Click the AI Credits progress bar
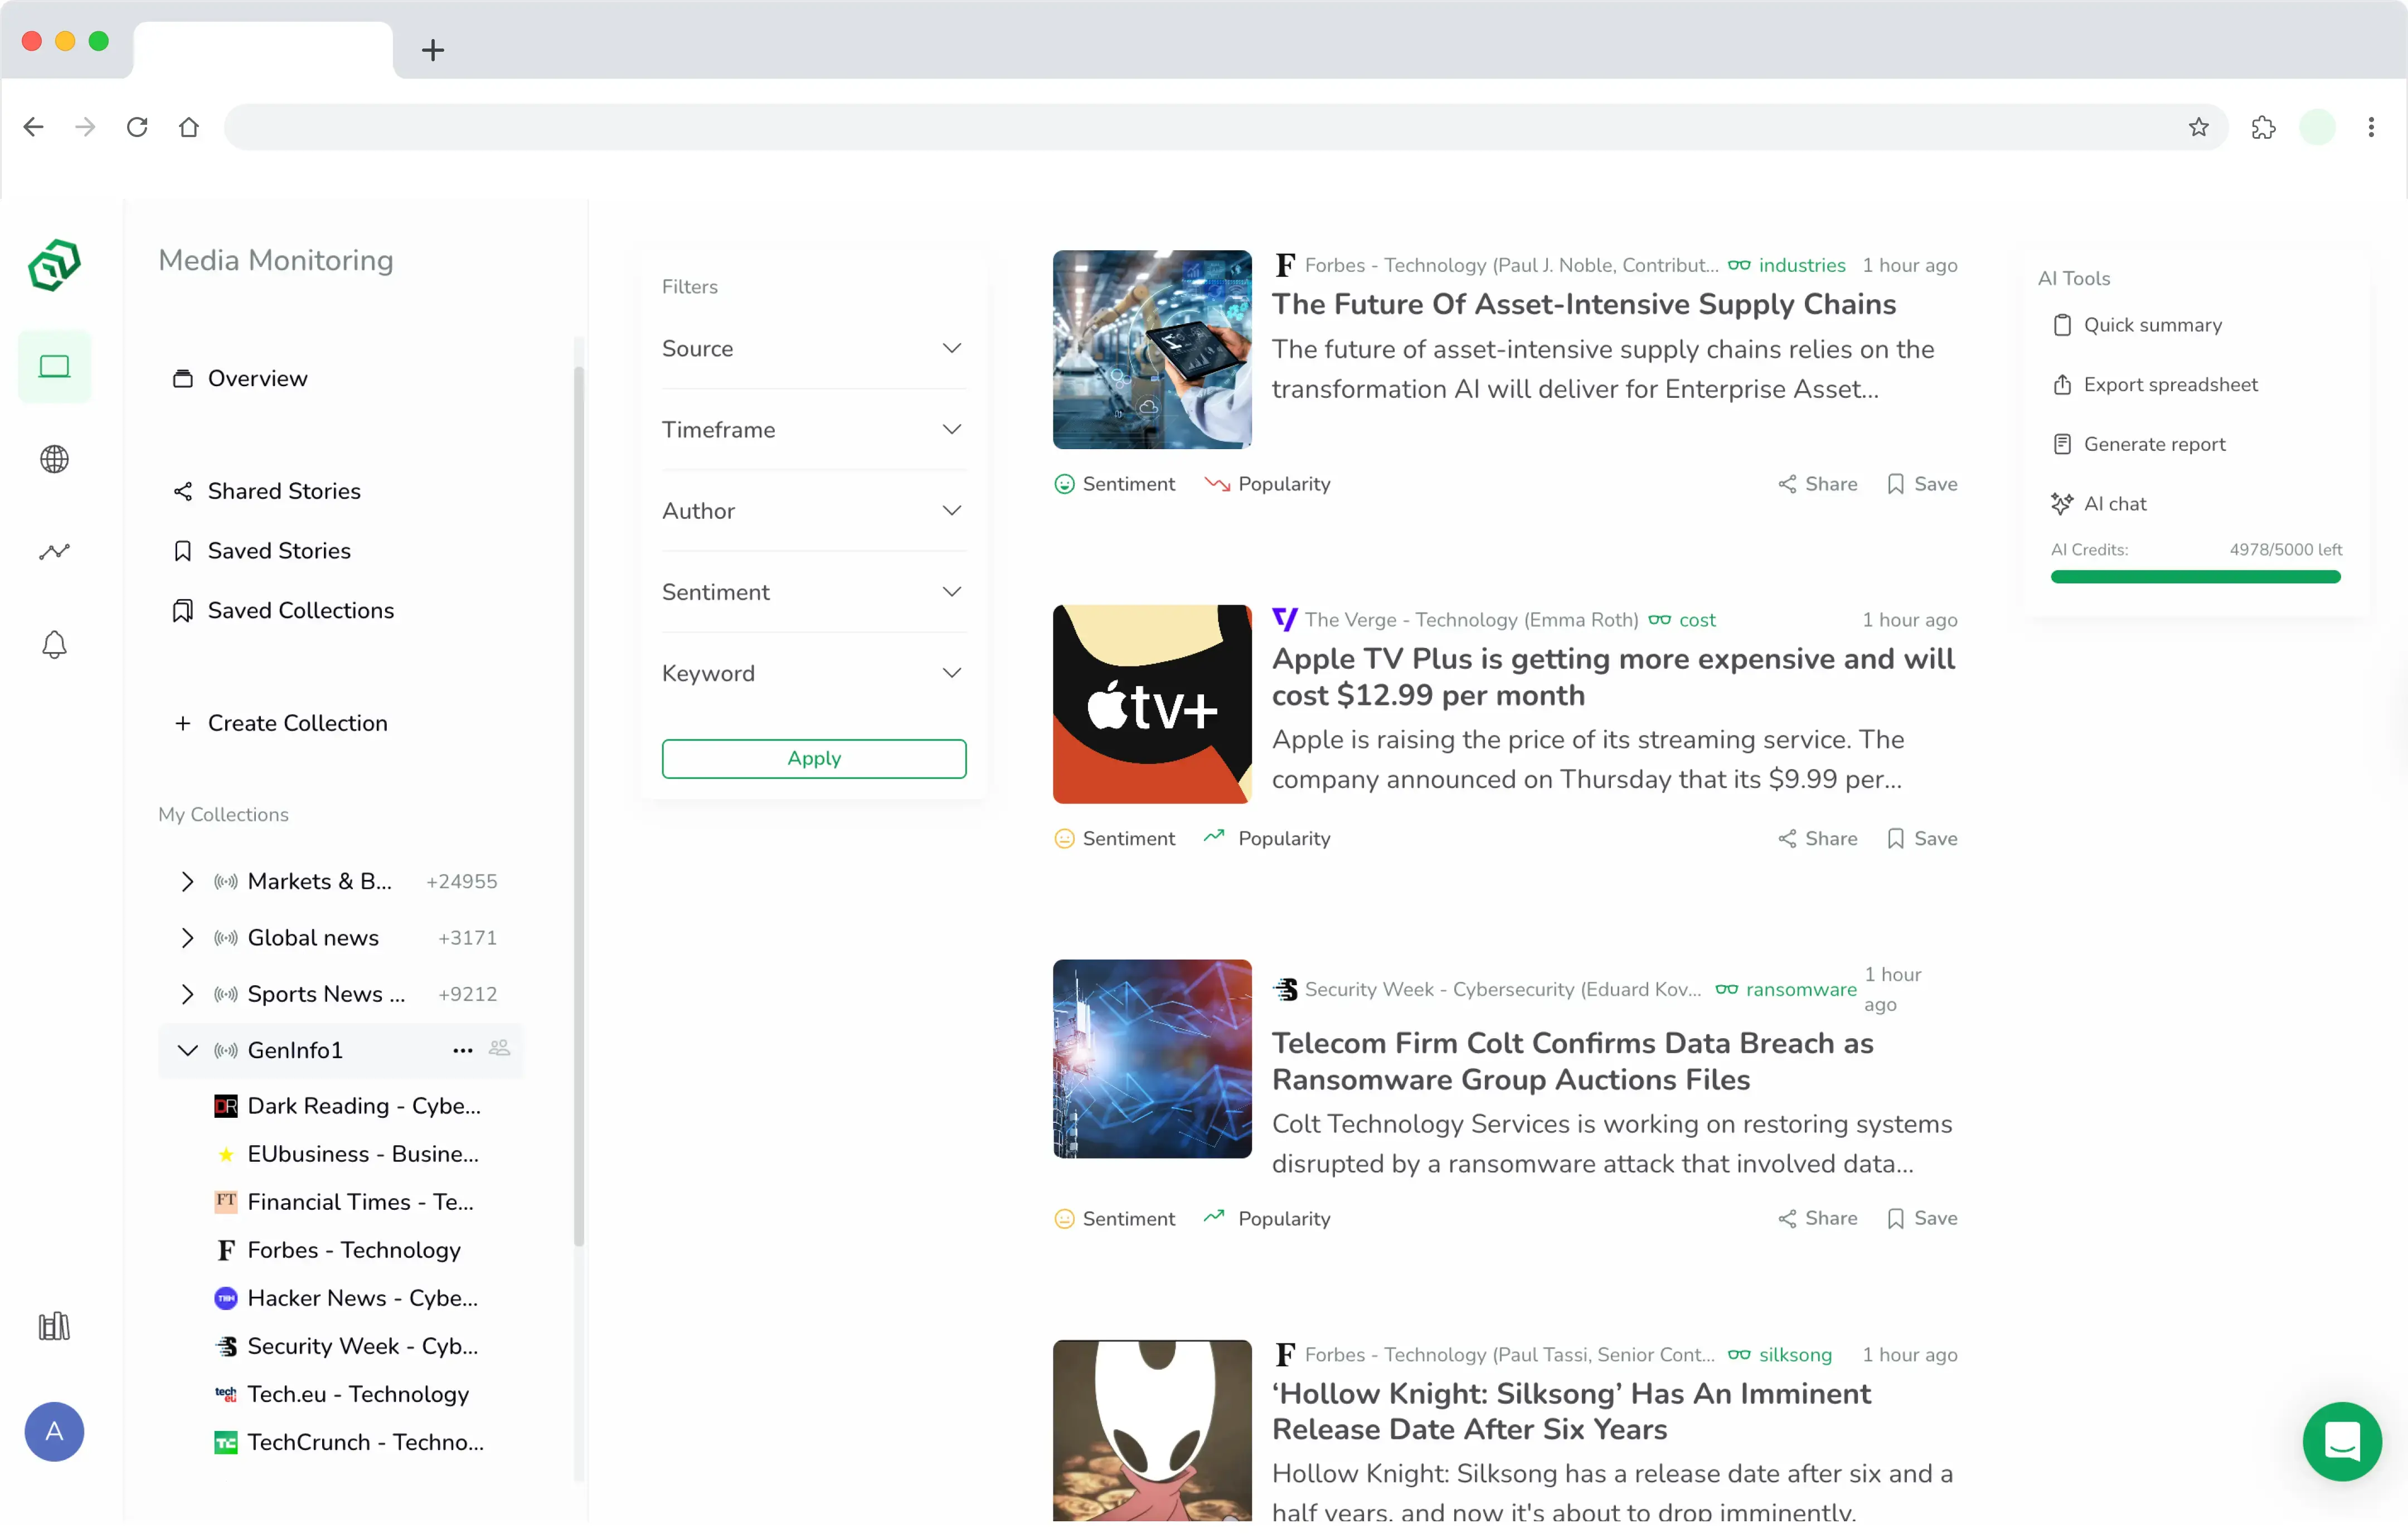 (x=2195, y=576)
